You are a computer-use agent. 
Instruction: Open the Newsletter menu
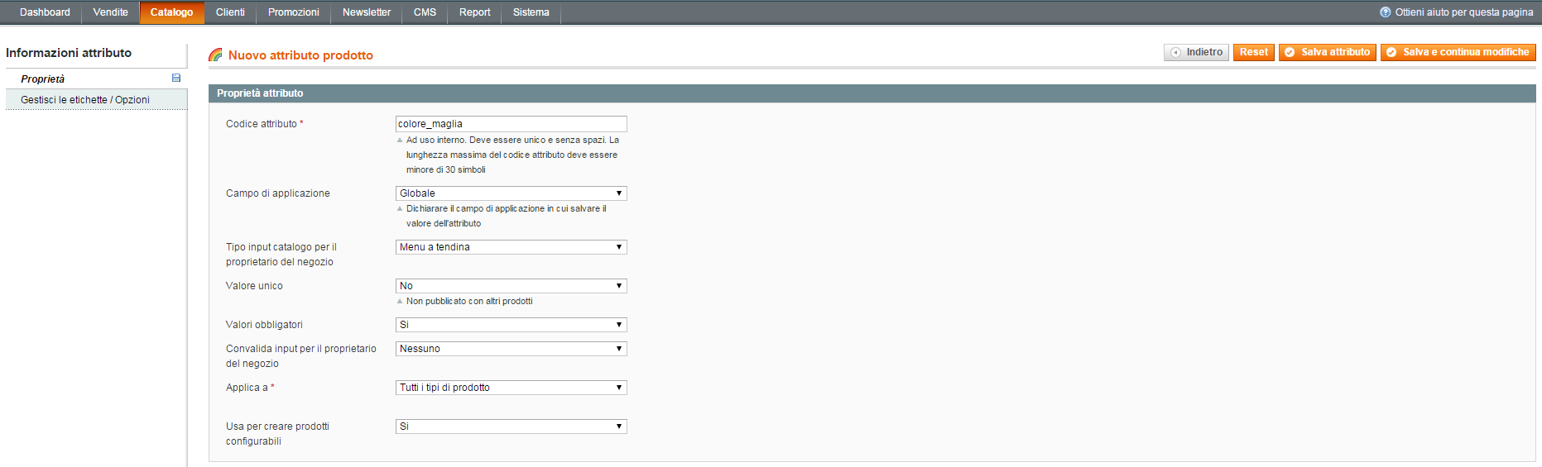(367, 12)
